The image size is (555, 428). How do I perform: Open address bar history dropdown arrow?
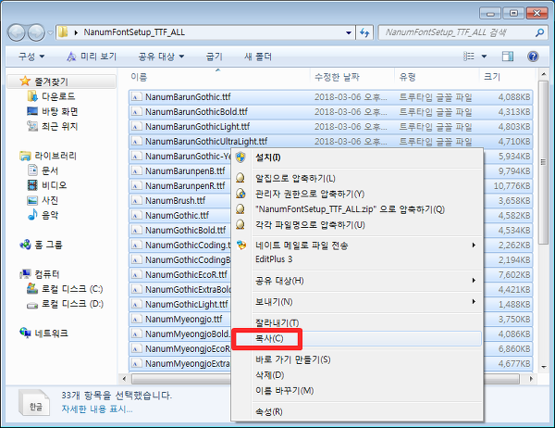[x=349, y=32]
